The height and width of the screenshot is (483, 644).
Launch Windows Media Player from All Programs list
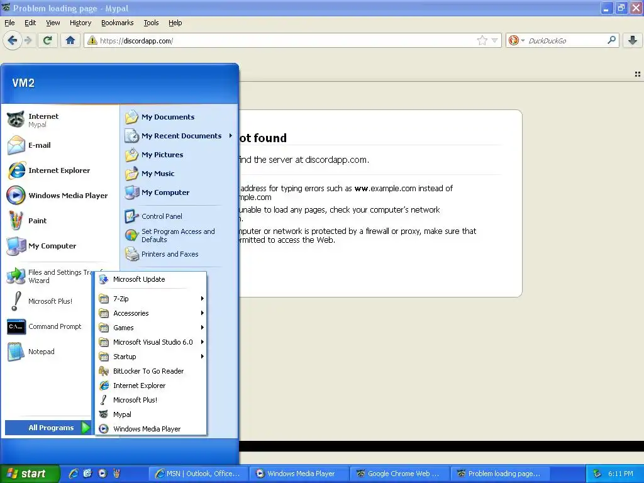tap(151, 429)
